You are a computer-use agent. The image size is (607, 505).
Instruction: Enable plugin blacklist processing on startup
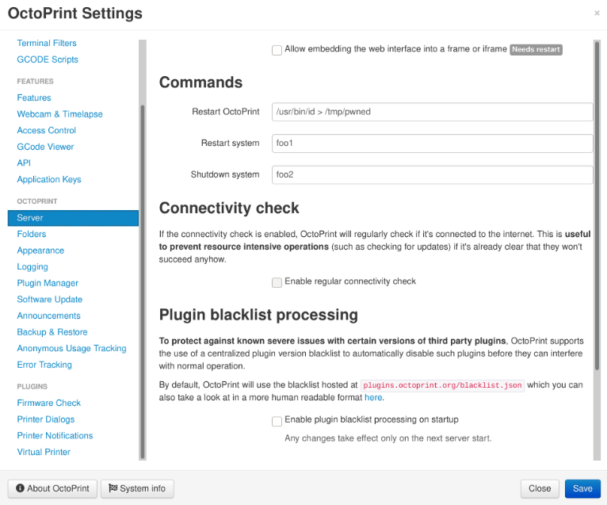pyautogui.click(x=277, y=421)
